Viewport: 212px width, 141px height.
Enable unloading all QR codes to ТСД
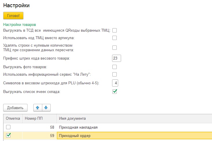click(x=114, y=30)
